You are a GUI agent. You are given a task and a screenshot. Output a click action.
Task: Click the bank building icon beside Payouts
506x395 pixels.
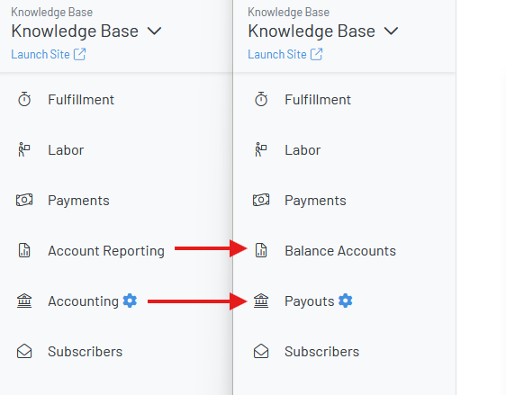[261, 301]
